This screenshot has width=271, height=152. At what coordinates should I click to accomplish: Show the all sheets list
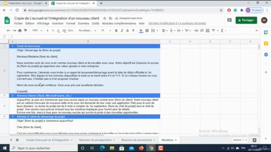click(17, 140)
